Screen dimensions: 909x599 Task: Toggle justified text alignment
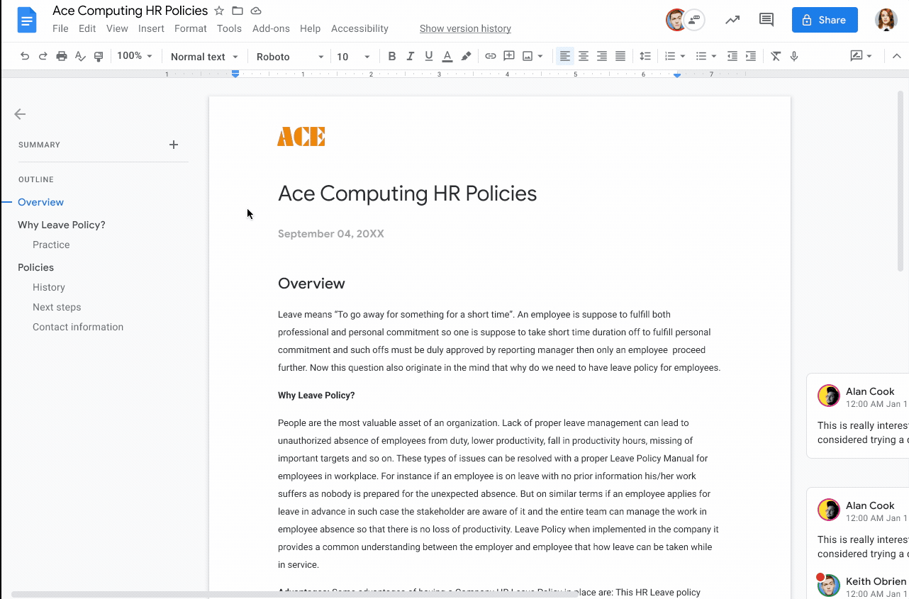[x=620, y=55]
